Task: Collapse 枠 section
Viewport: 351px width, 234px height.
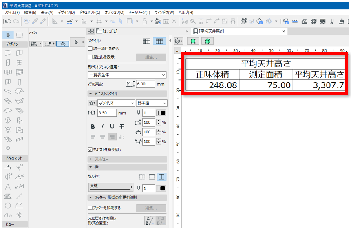Action: [x=91, y=167]
